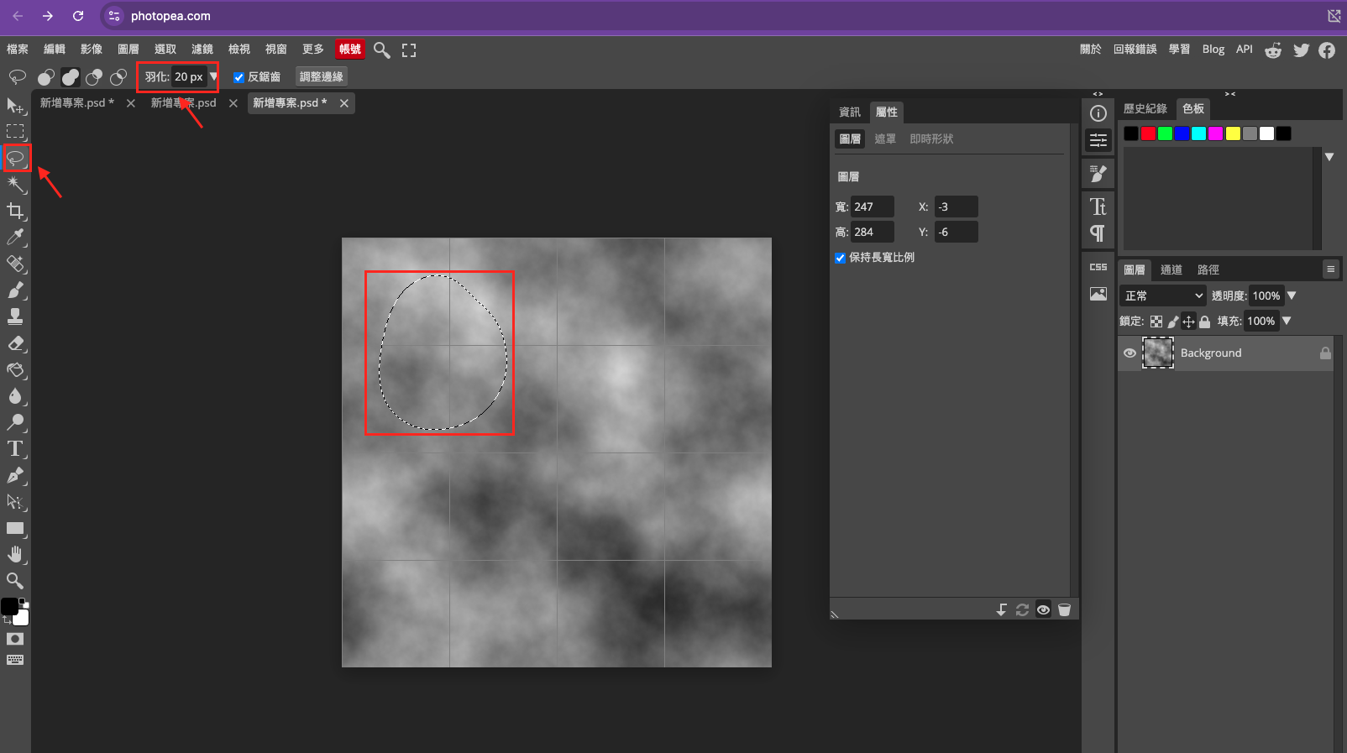Toggle the 保持長寬比例 checkbox
The width and height of the screenshot is (1347, 753).
tap(840, 258)
